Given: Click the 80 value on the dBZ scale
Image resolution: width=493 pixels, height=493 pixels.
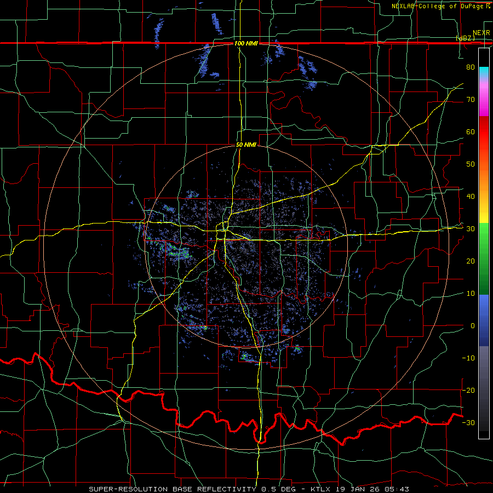Looking at the screenshot, I should [x=471, y=67].
